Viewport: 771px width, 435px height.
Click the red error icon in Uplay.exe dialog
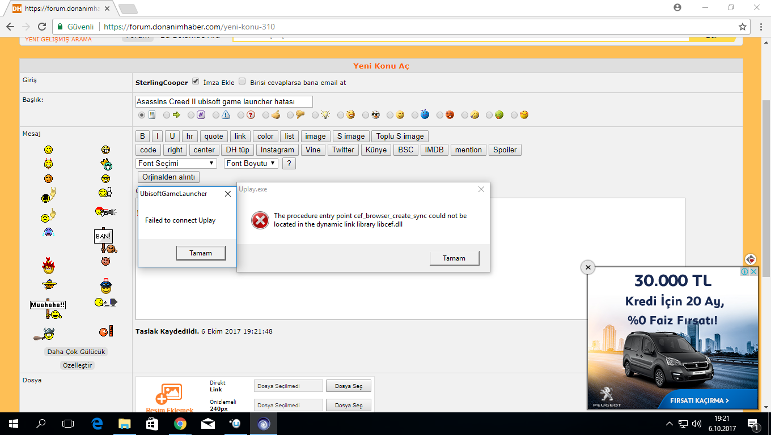260,220
